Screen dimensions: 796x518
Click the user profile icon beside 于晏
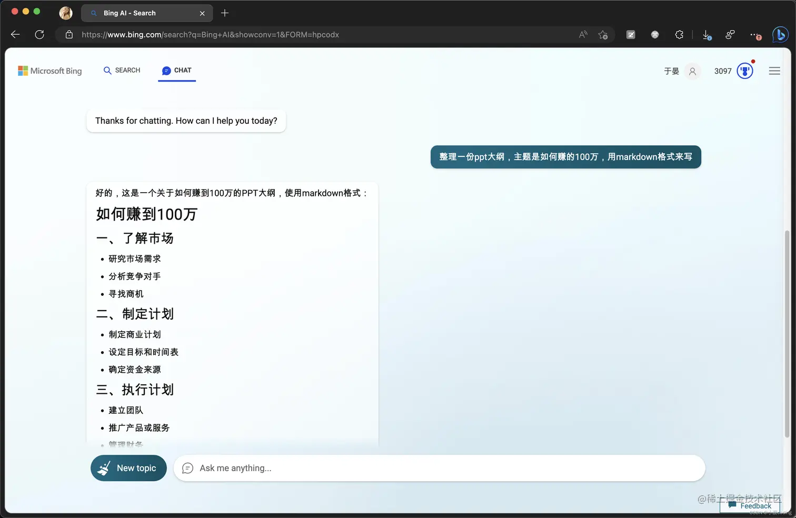click(x=692, y=71)
